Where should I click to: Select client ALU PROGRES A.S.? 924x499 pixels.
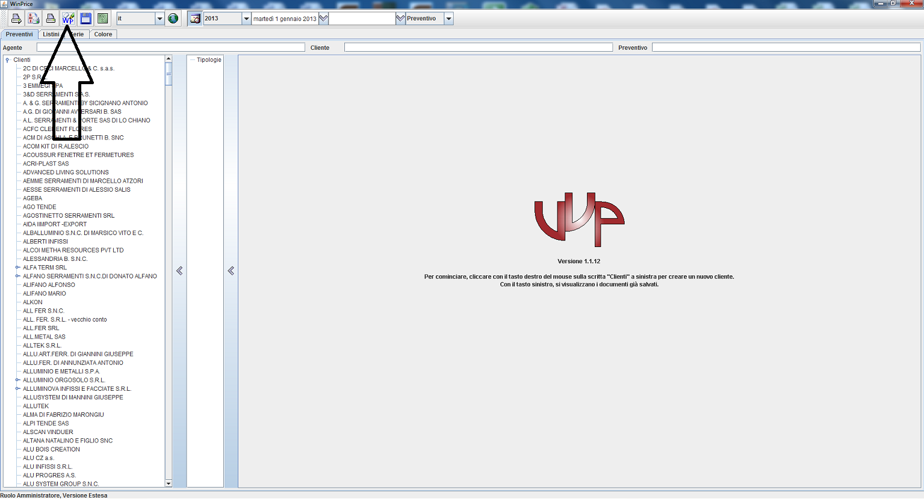tap(49, 475)
